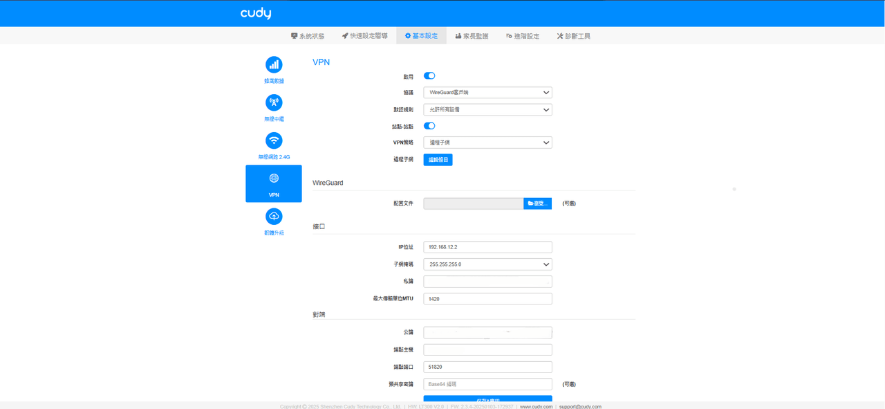885x409 pixels.
Task: Open the 無線網路 2.4G Wi-Fi icon
Action: click(274, 140)
